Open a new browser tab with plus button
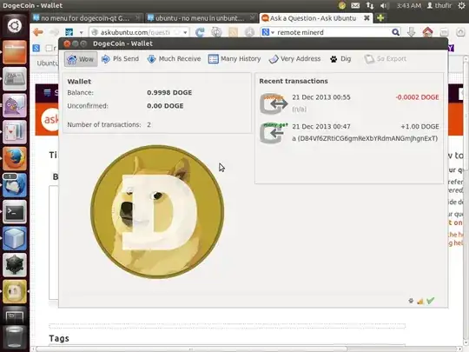 (x=380, y=18)
